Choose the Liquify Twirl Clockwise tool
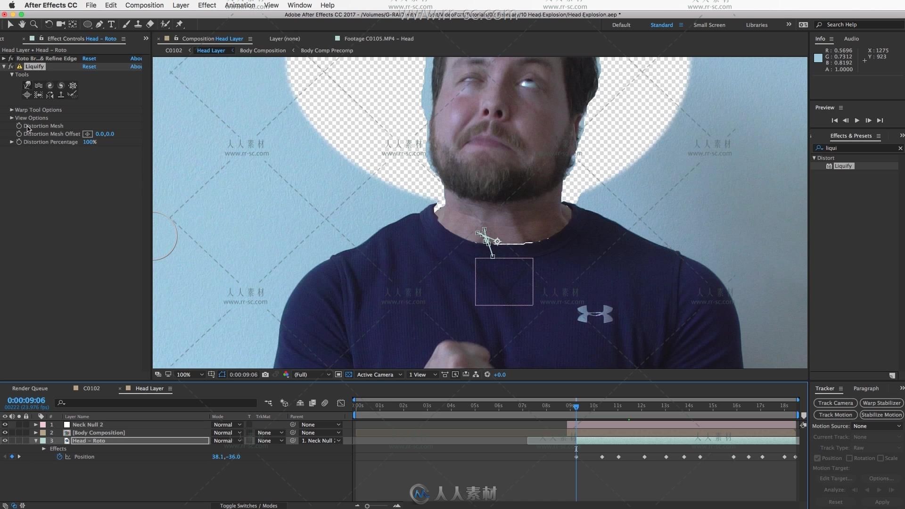Image resolution: width=905 pixels, height=509 pixels. click(x=50, y=85)
